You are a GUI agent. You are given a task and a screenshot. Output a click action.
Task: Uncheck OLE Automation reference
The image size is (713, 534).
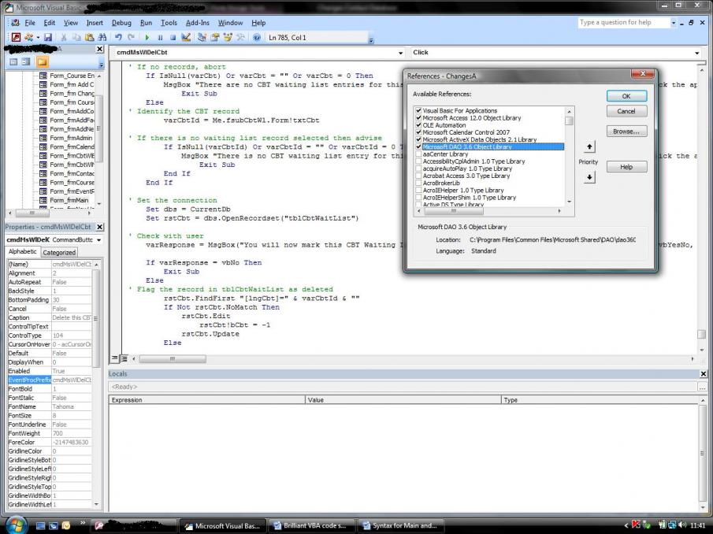tap(418, 125)
